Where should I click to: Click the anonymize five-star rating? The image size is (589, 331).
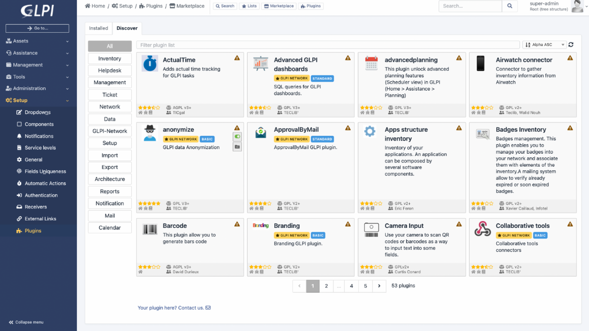149,204
